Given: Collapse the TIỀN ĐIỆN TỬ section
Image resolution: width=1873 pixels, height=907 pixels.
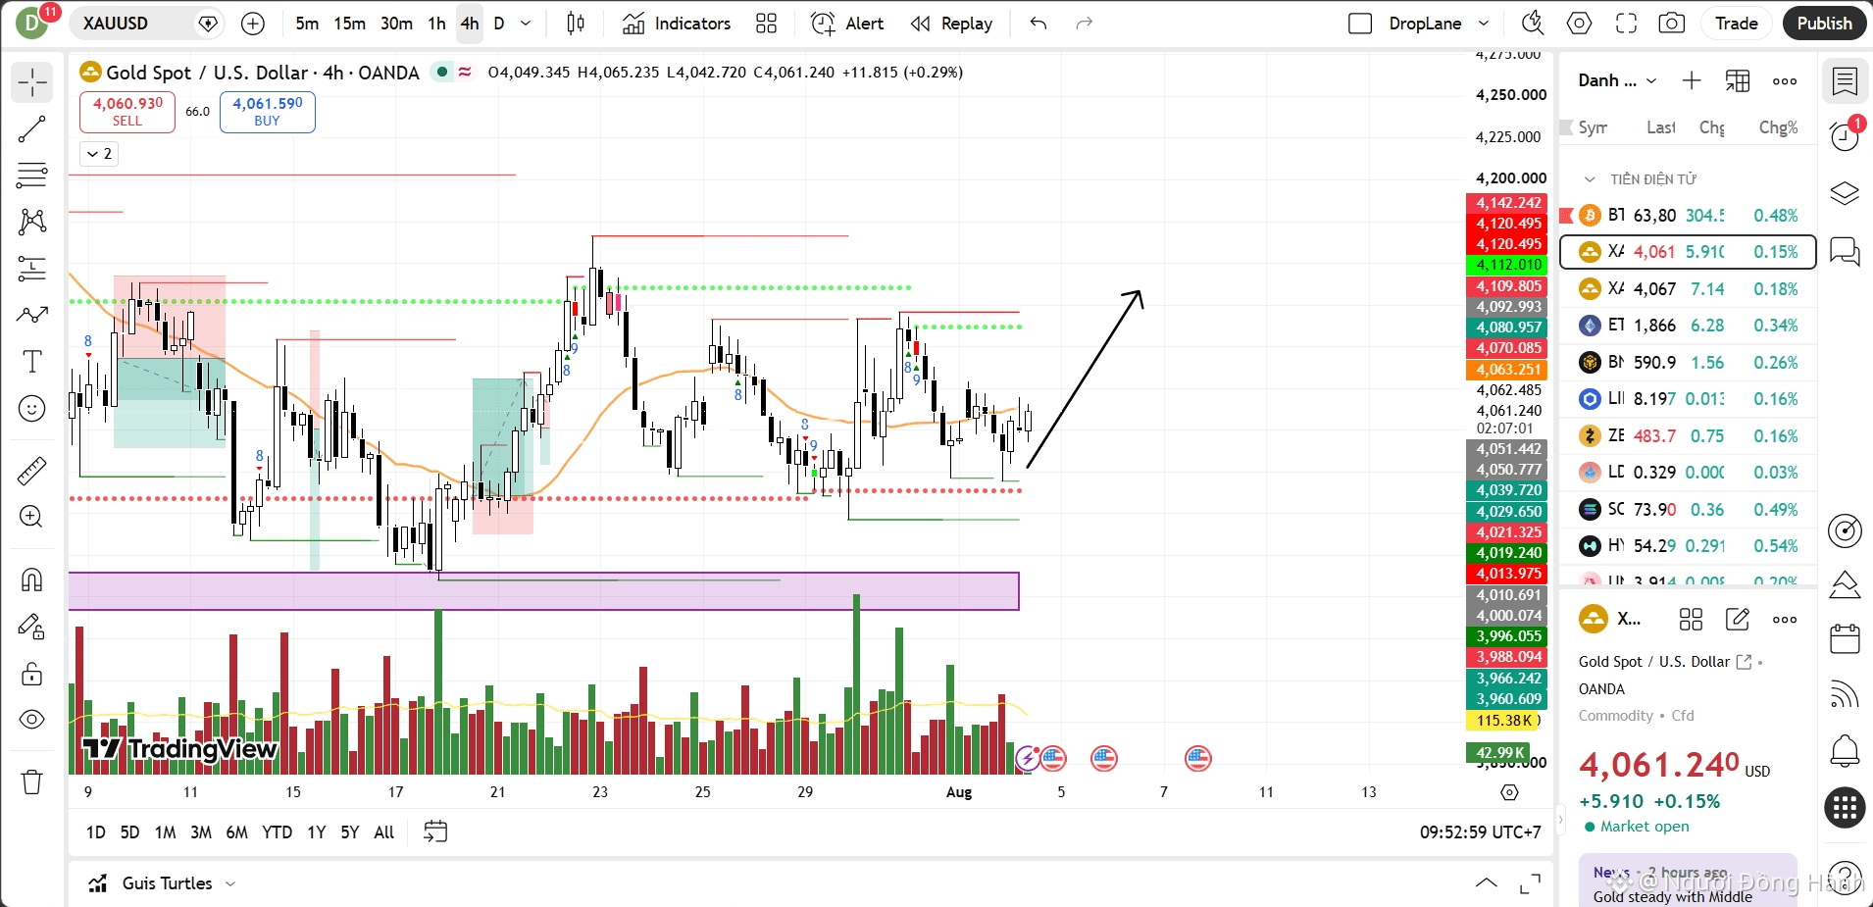Looking at the screenshot, I should 1590,179.
